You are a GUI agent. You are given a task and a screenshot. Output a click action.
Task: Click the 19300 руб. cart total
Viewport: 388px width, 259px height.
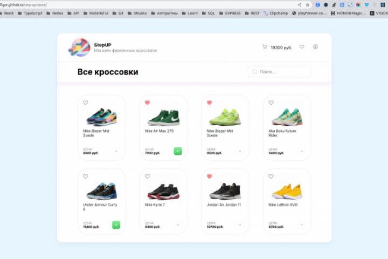coord(281,47)
